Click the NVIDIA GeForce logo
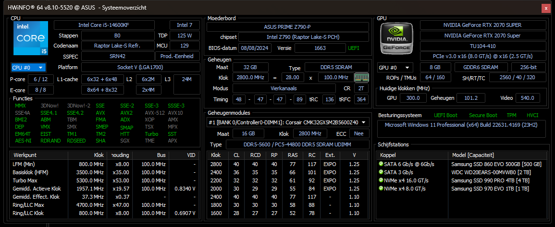555x227 pixels. click(397, 38)
